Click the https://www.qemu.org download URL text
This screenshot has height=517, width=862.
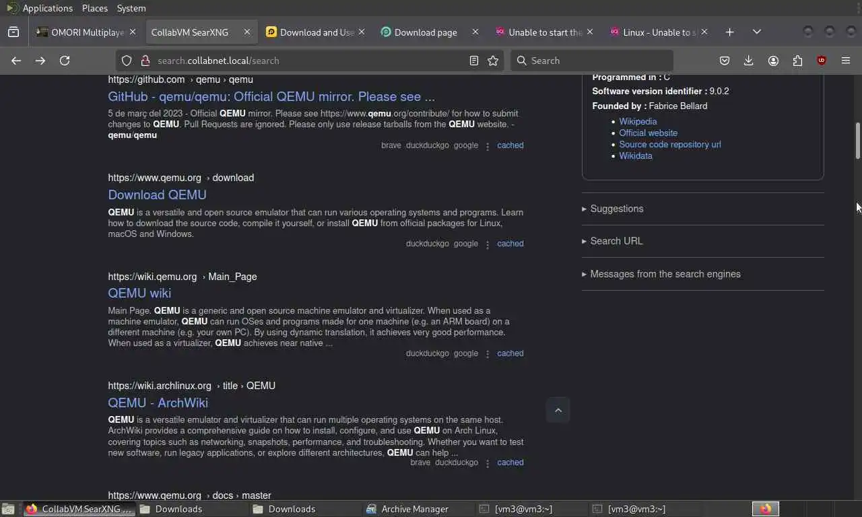point(180,178)
